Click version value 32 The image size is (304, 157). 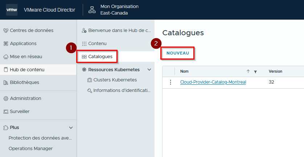[x=271, y=82]
